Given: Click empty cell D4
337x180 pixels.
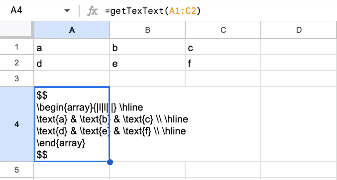Looking at the screenshot, I should [x=299, y=124].
